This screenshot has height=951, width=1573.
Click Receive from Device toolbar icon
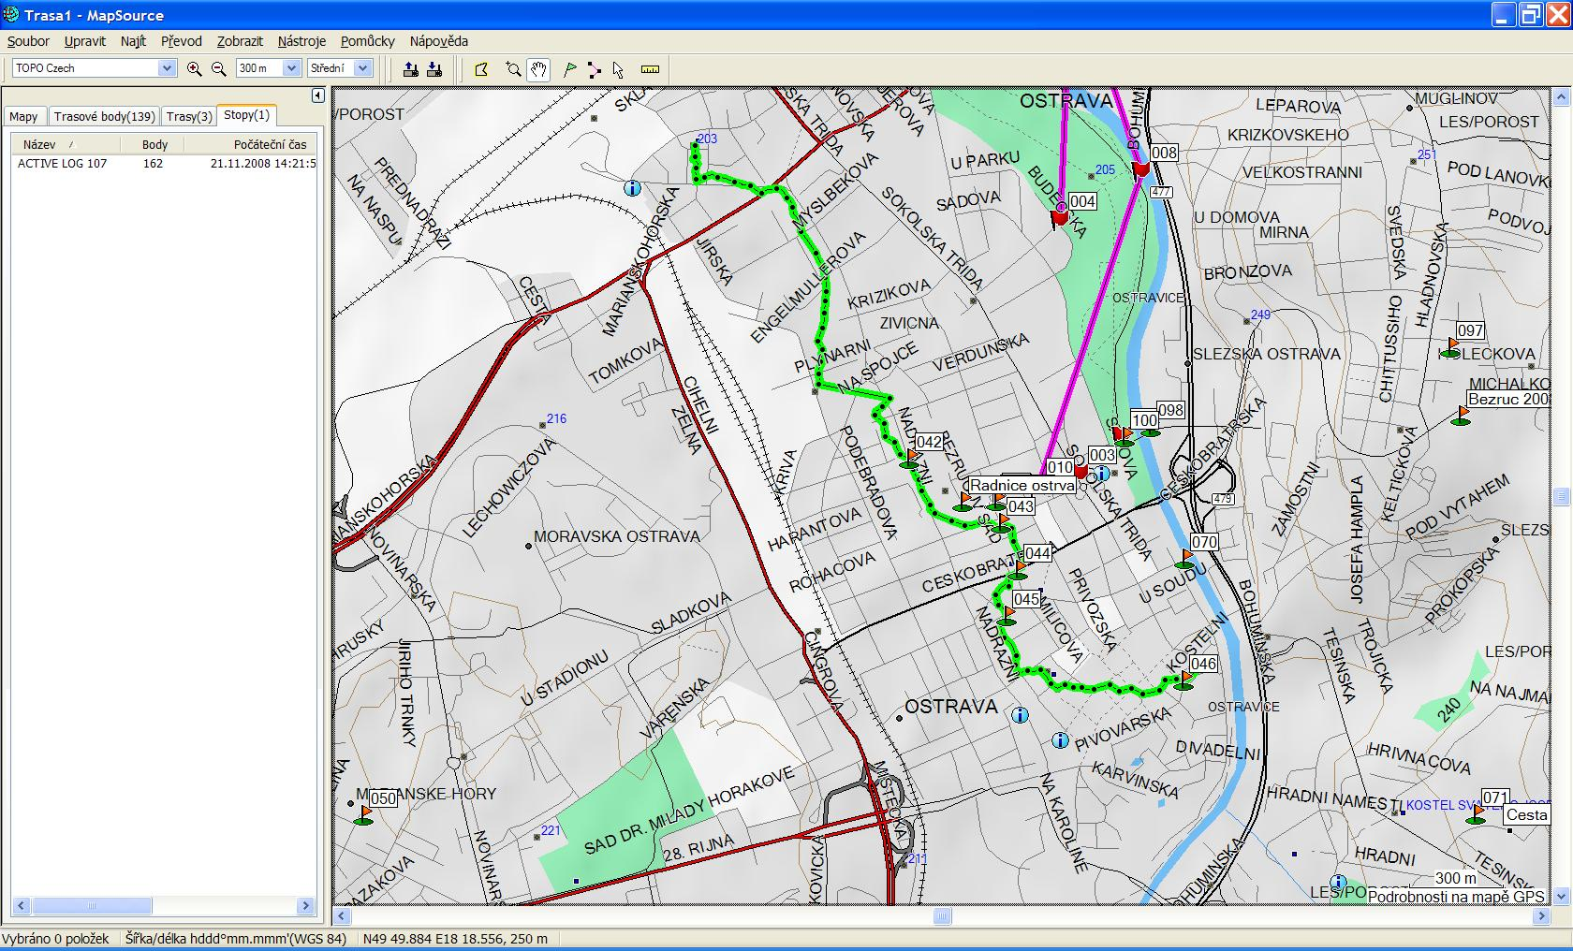point(434,68)
